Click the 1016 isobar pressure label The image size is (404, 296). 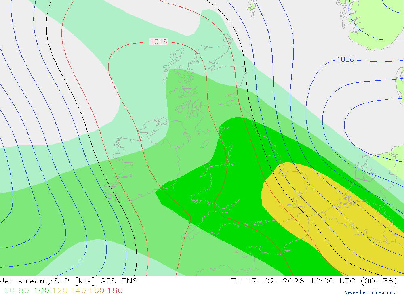158,42
